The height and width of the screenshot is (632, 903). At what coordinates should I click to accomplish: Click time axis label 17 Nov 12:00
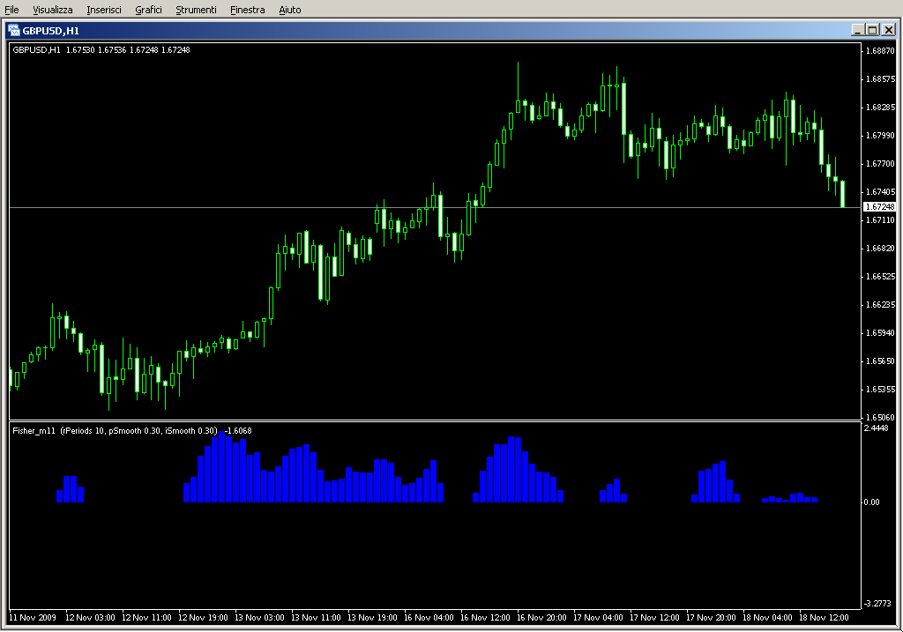(654, 618)
